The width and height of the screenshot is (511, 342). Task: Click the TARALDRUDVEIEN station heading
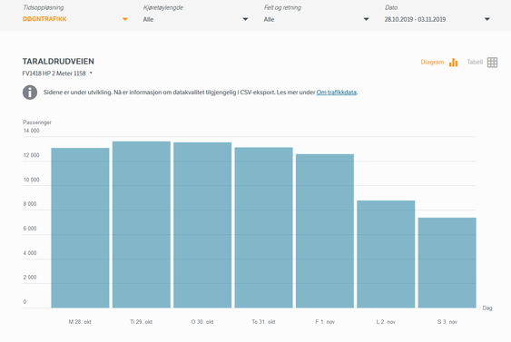point(58,62)
